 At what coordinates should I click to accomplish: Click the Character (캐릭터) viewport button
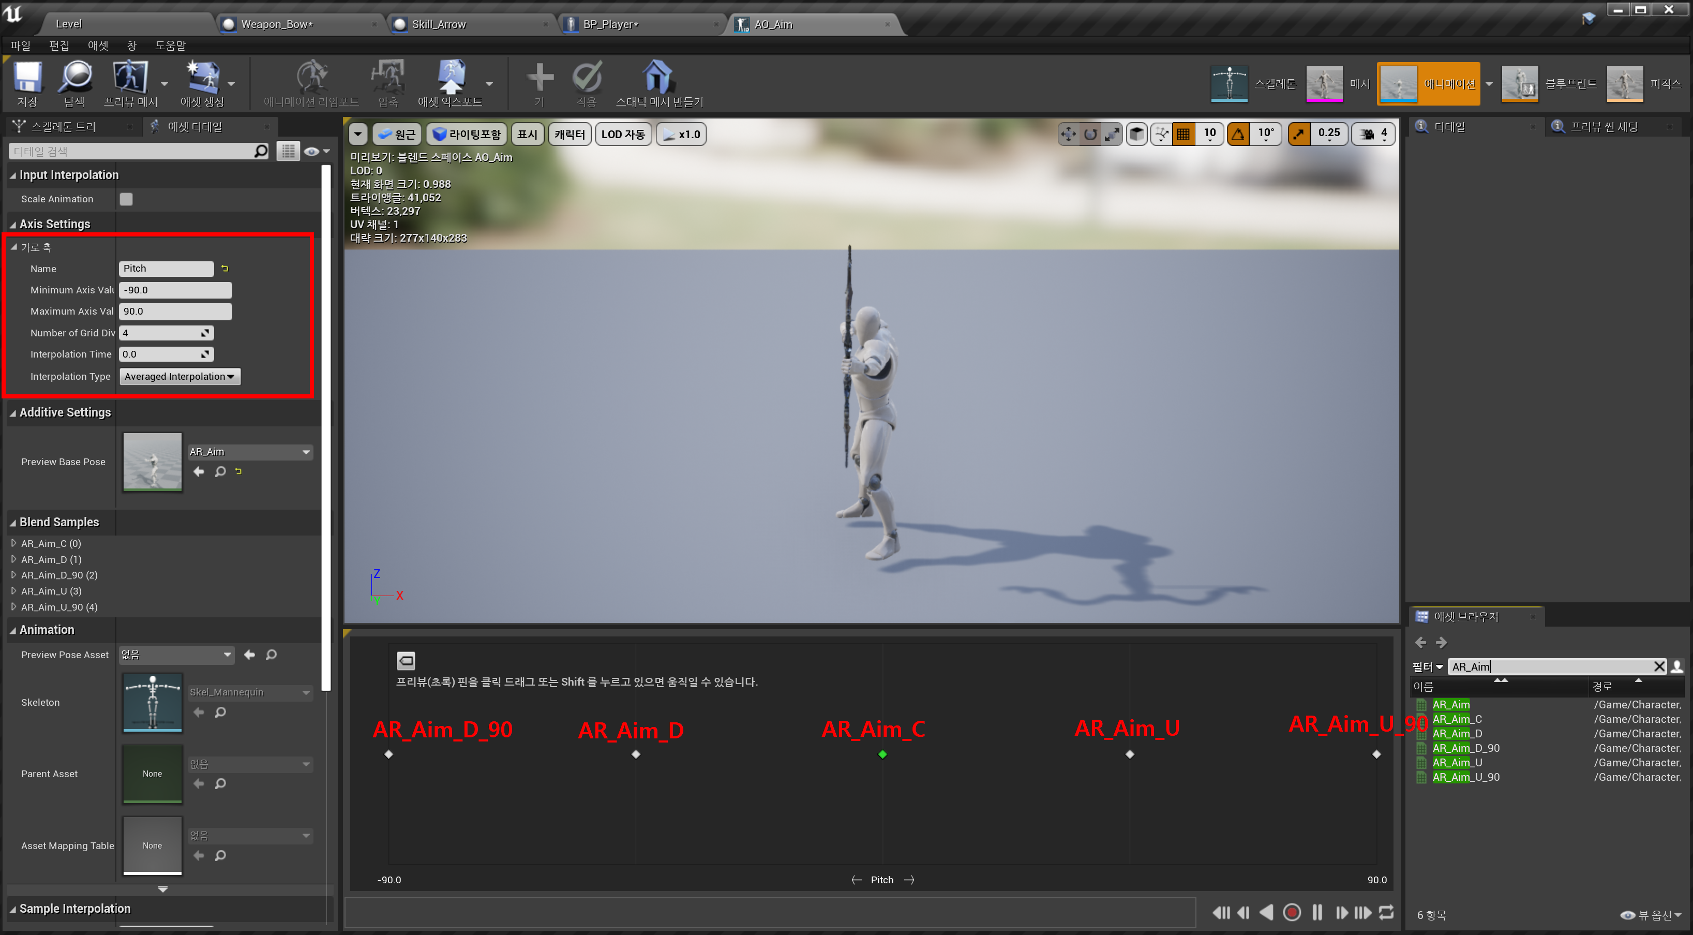click(569, 134)
